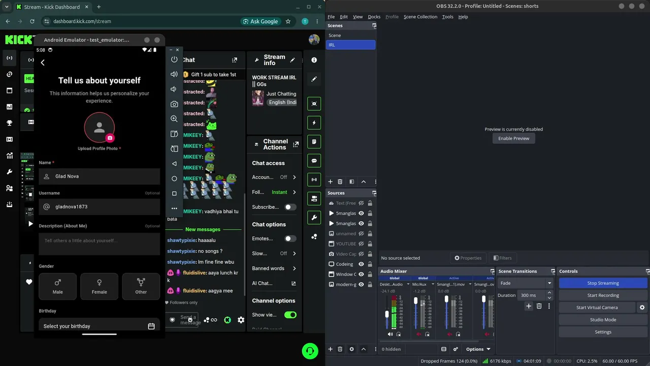
Task: Toggle the Show viewer count switch
Action: (290, 315)
